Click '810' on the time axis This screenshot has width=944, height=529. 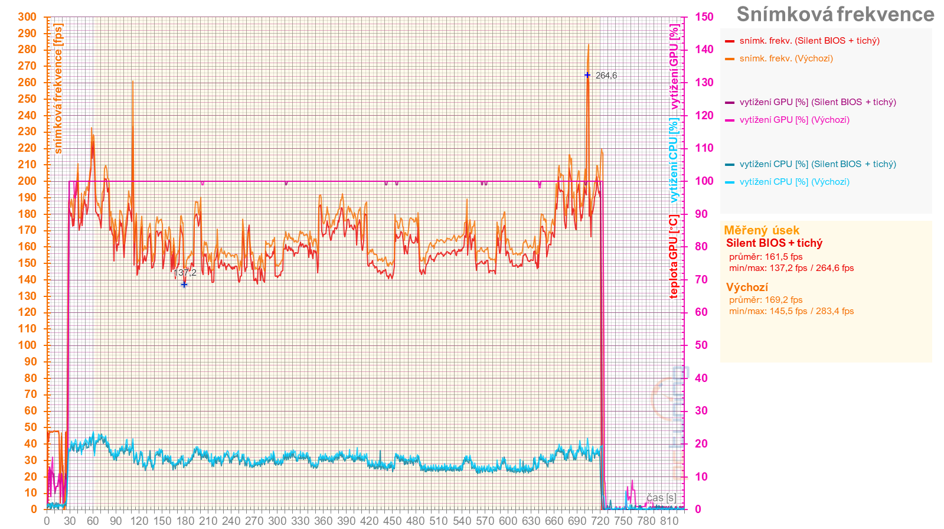(669, 521)
